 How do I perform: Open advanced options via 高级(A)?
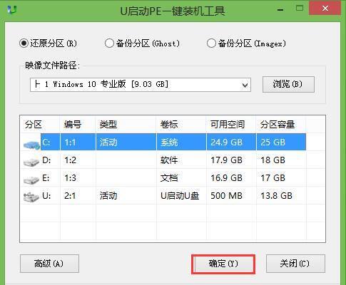coord(49,264)
